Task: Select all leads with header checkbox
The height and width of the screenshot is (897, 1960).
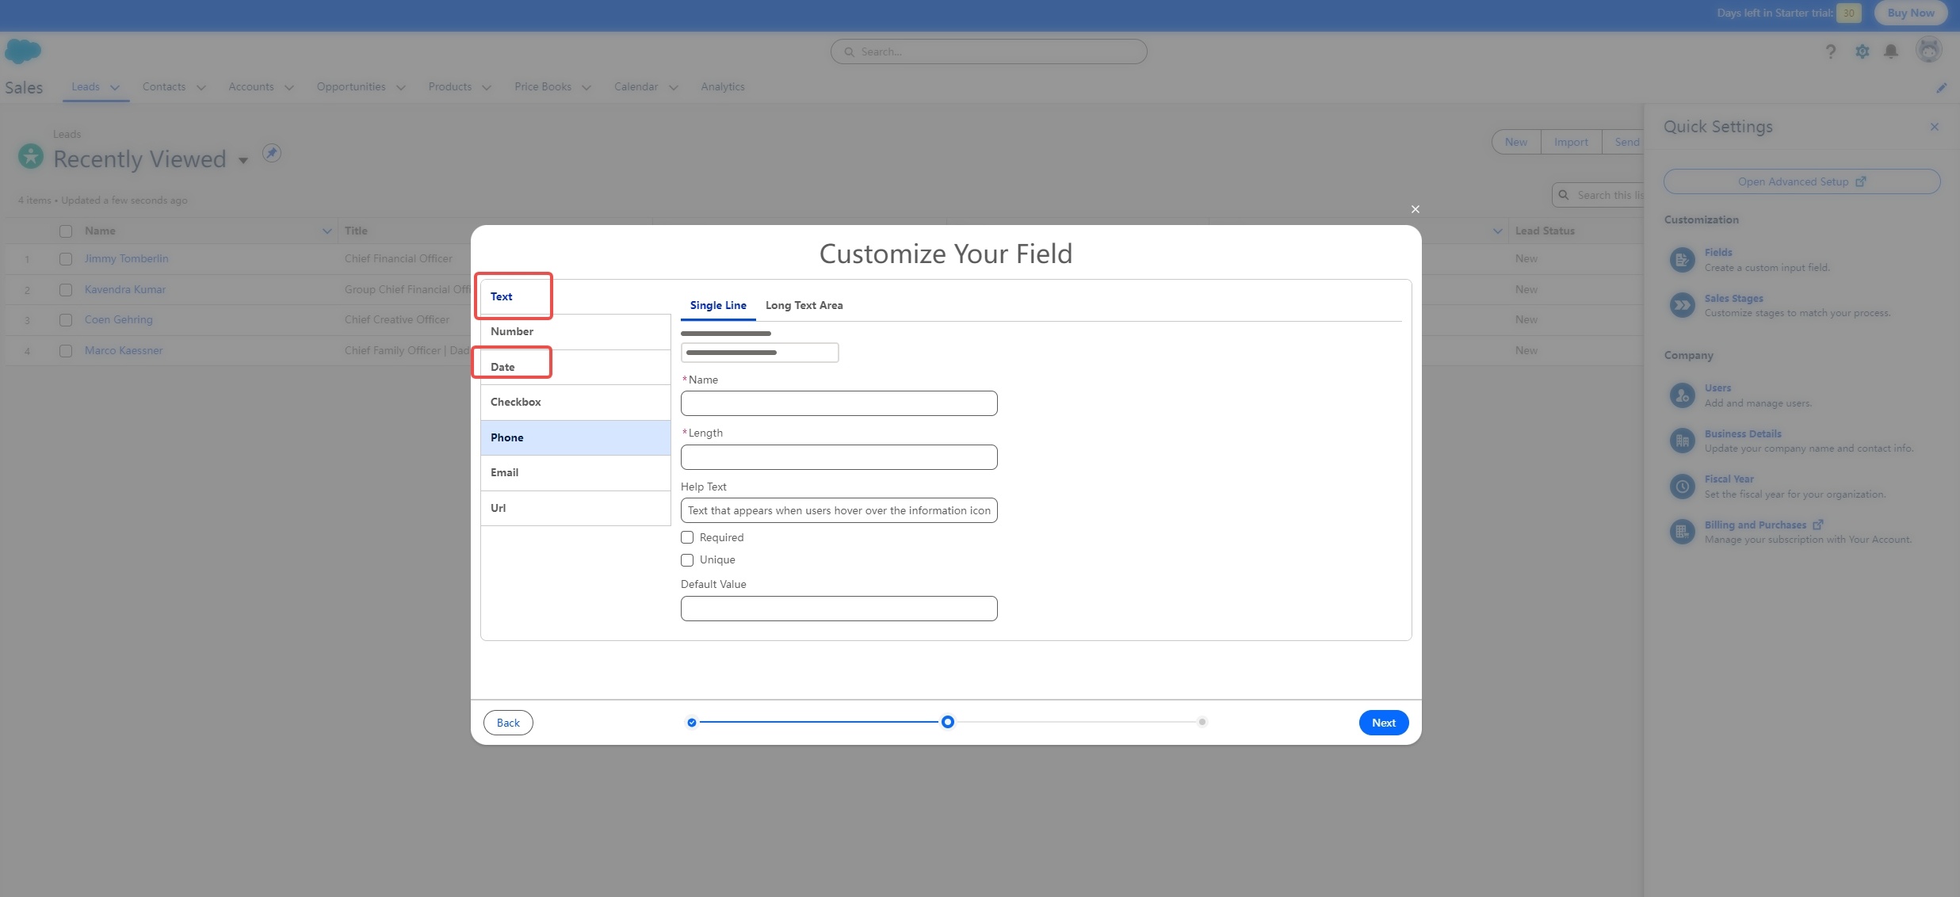Action: (66, 231)
